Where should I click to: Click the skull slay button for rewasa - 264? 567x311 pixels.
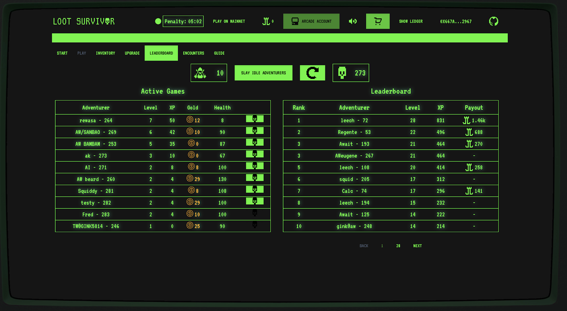point(255,119)
